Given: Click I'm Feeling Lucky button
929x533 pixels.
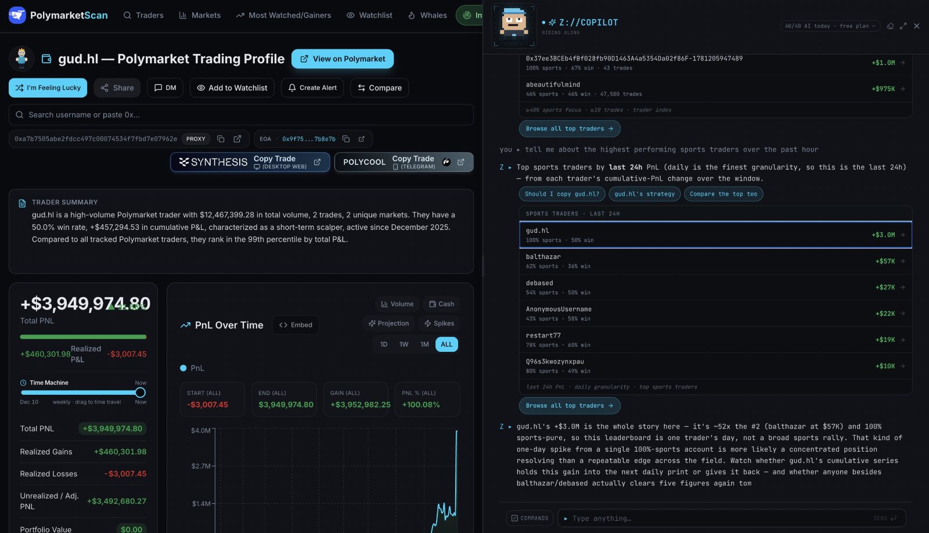Looking at the screenshot, I should coord(48,88).
